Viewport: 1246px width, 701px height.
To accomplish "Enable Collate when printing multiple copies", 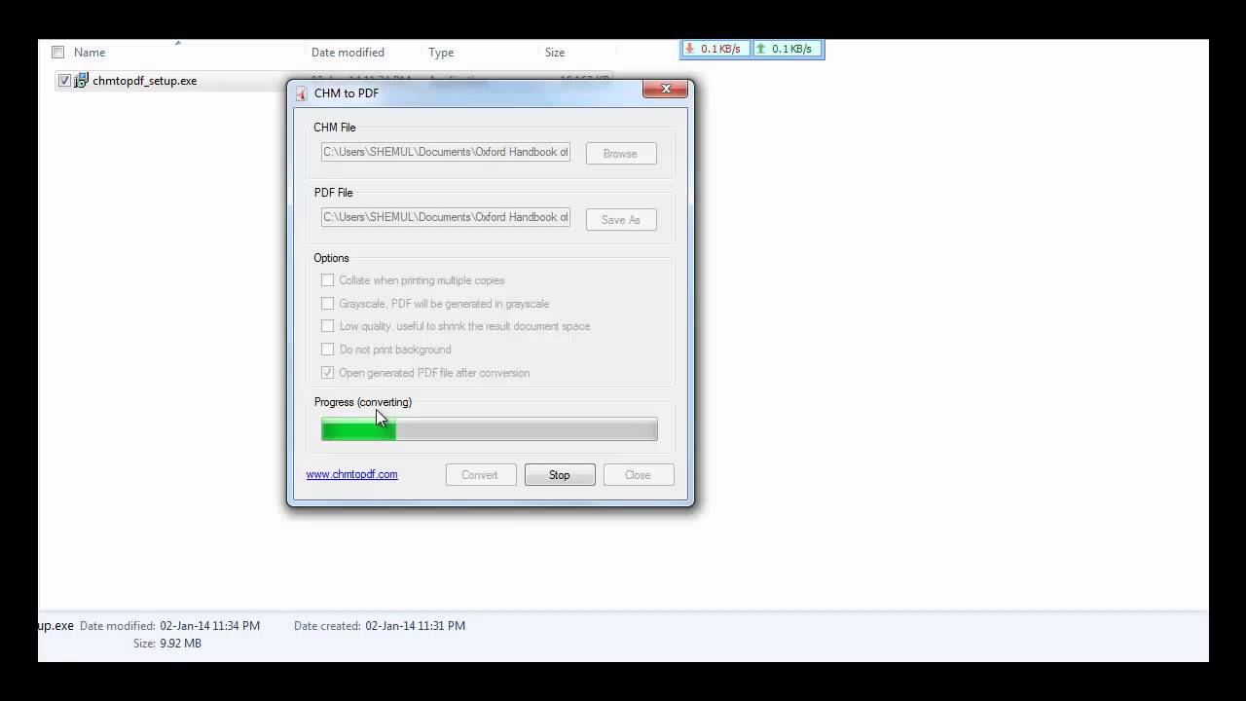I will pyautogui.click(x=328, y=280).
